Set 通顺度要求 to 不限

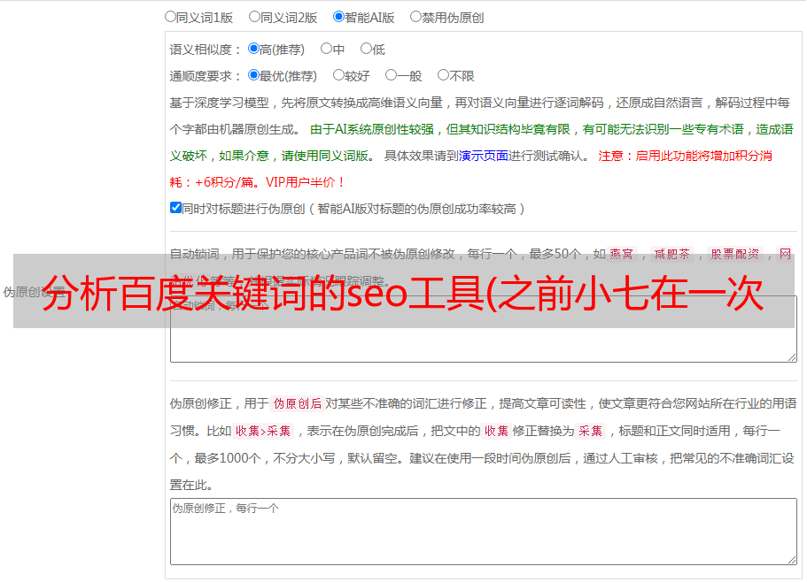coord(443,75)
